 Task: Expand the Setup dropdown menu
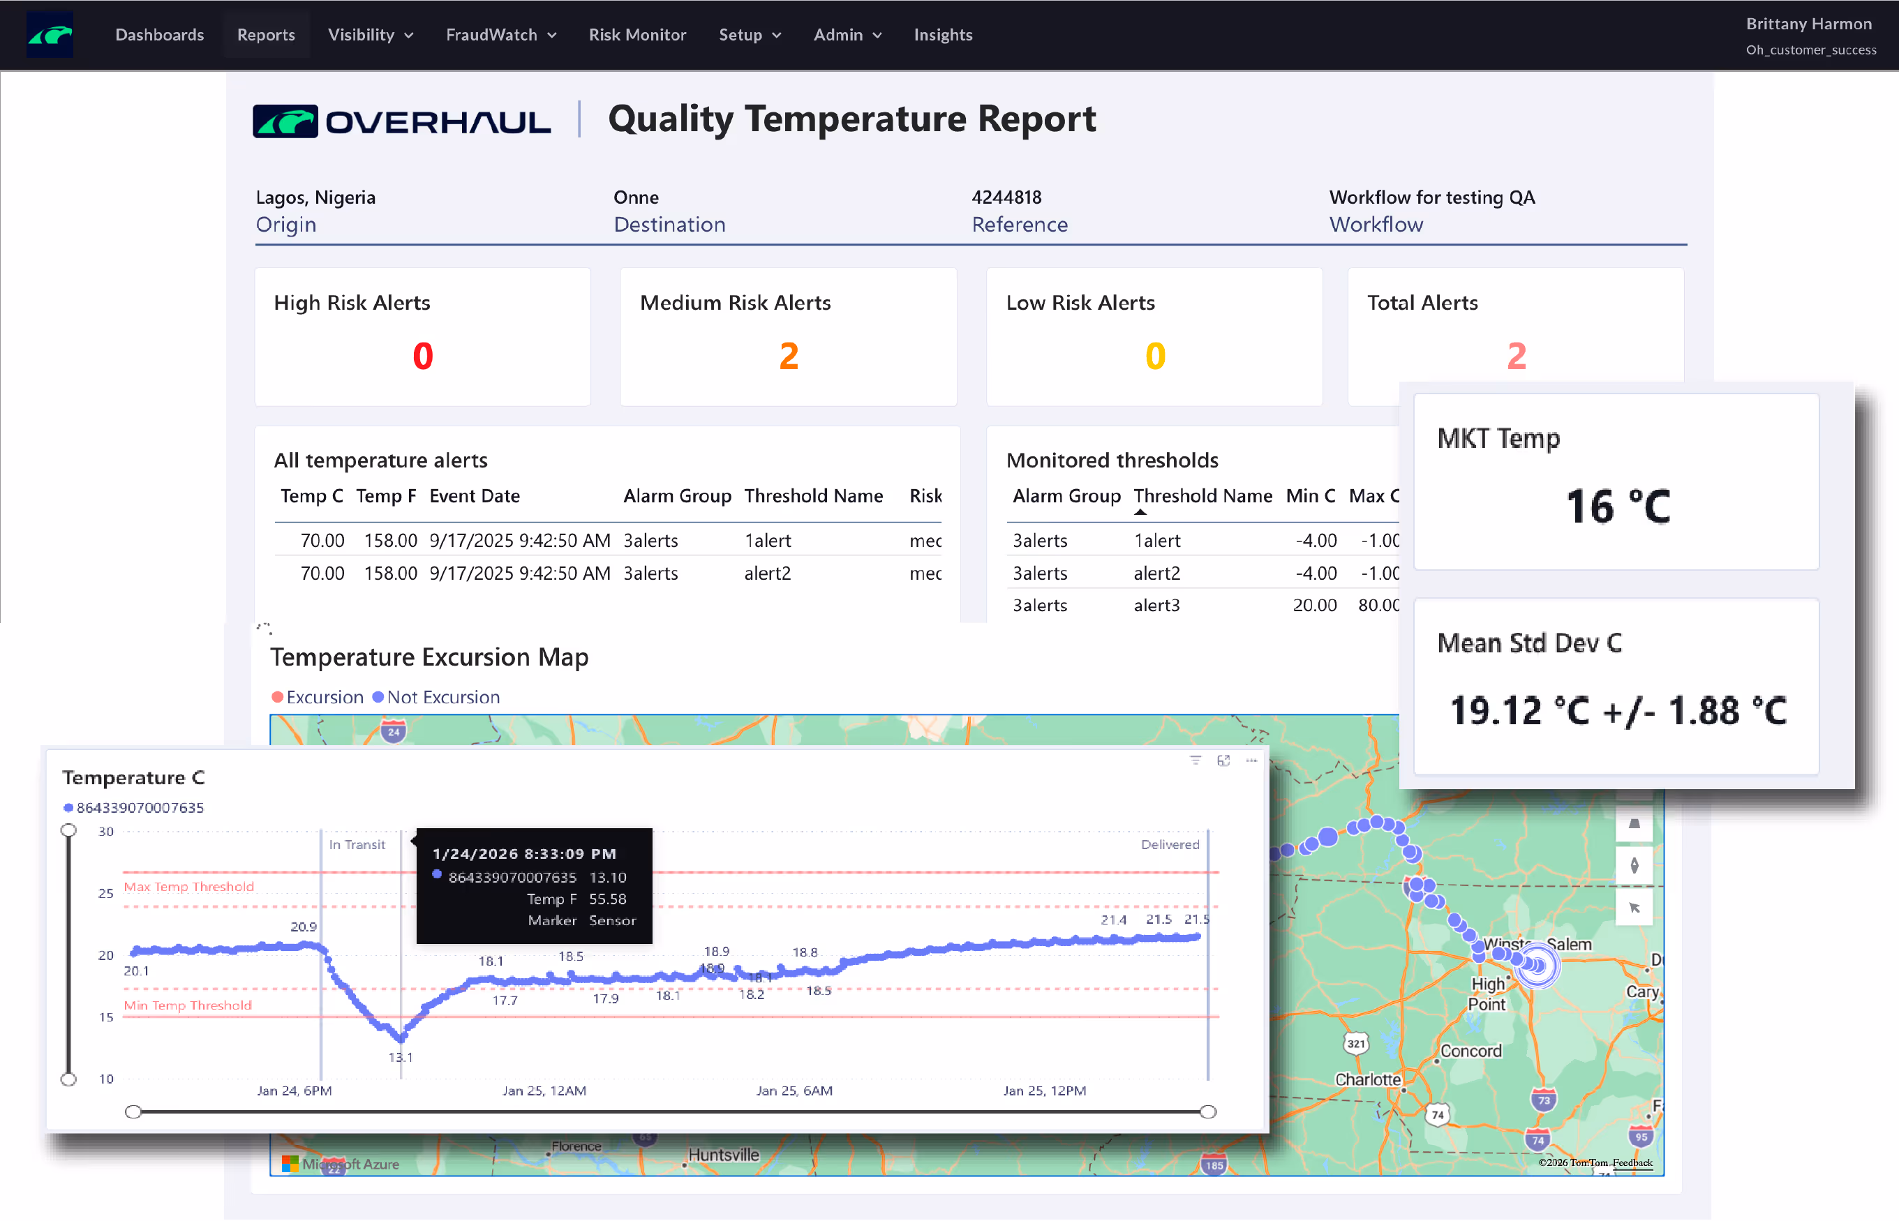click(x=750, y=35)
